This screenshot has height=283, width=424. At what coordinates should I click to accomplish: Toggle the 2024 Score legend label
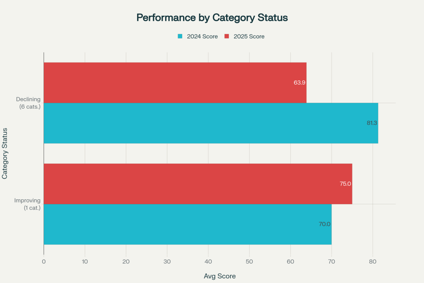pos(202,36)
